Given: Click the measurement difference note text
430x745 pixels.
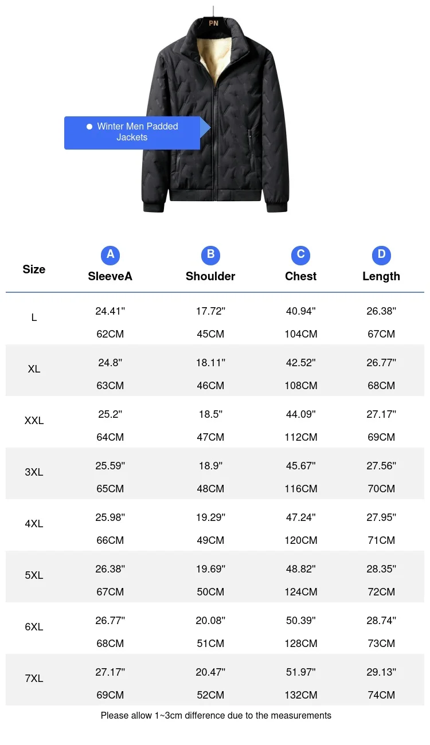Looking at the screenshot, I should coord(216,715).
